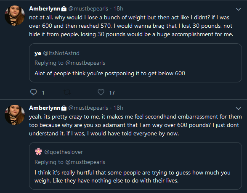Click @mustbepearls in goetheslover's reply line
This screenshot has height=193, width=247.
(x=85, y=162)
